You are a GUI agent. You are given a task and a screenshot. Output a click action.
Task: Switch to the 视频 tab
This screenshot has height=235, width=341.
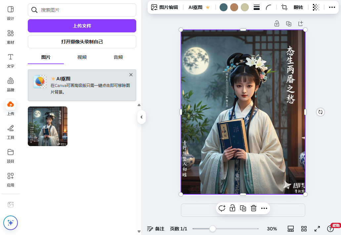click(82, 57)
